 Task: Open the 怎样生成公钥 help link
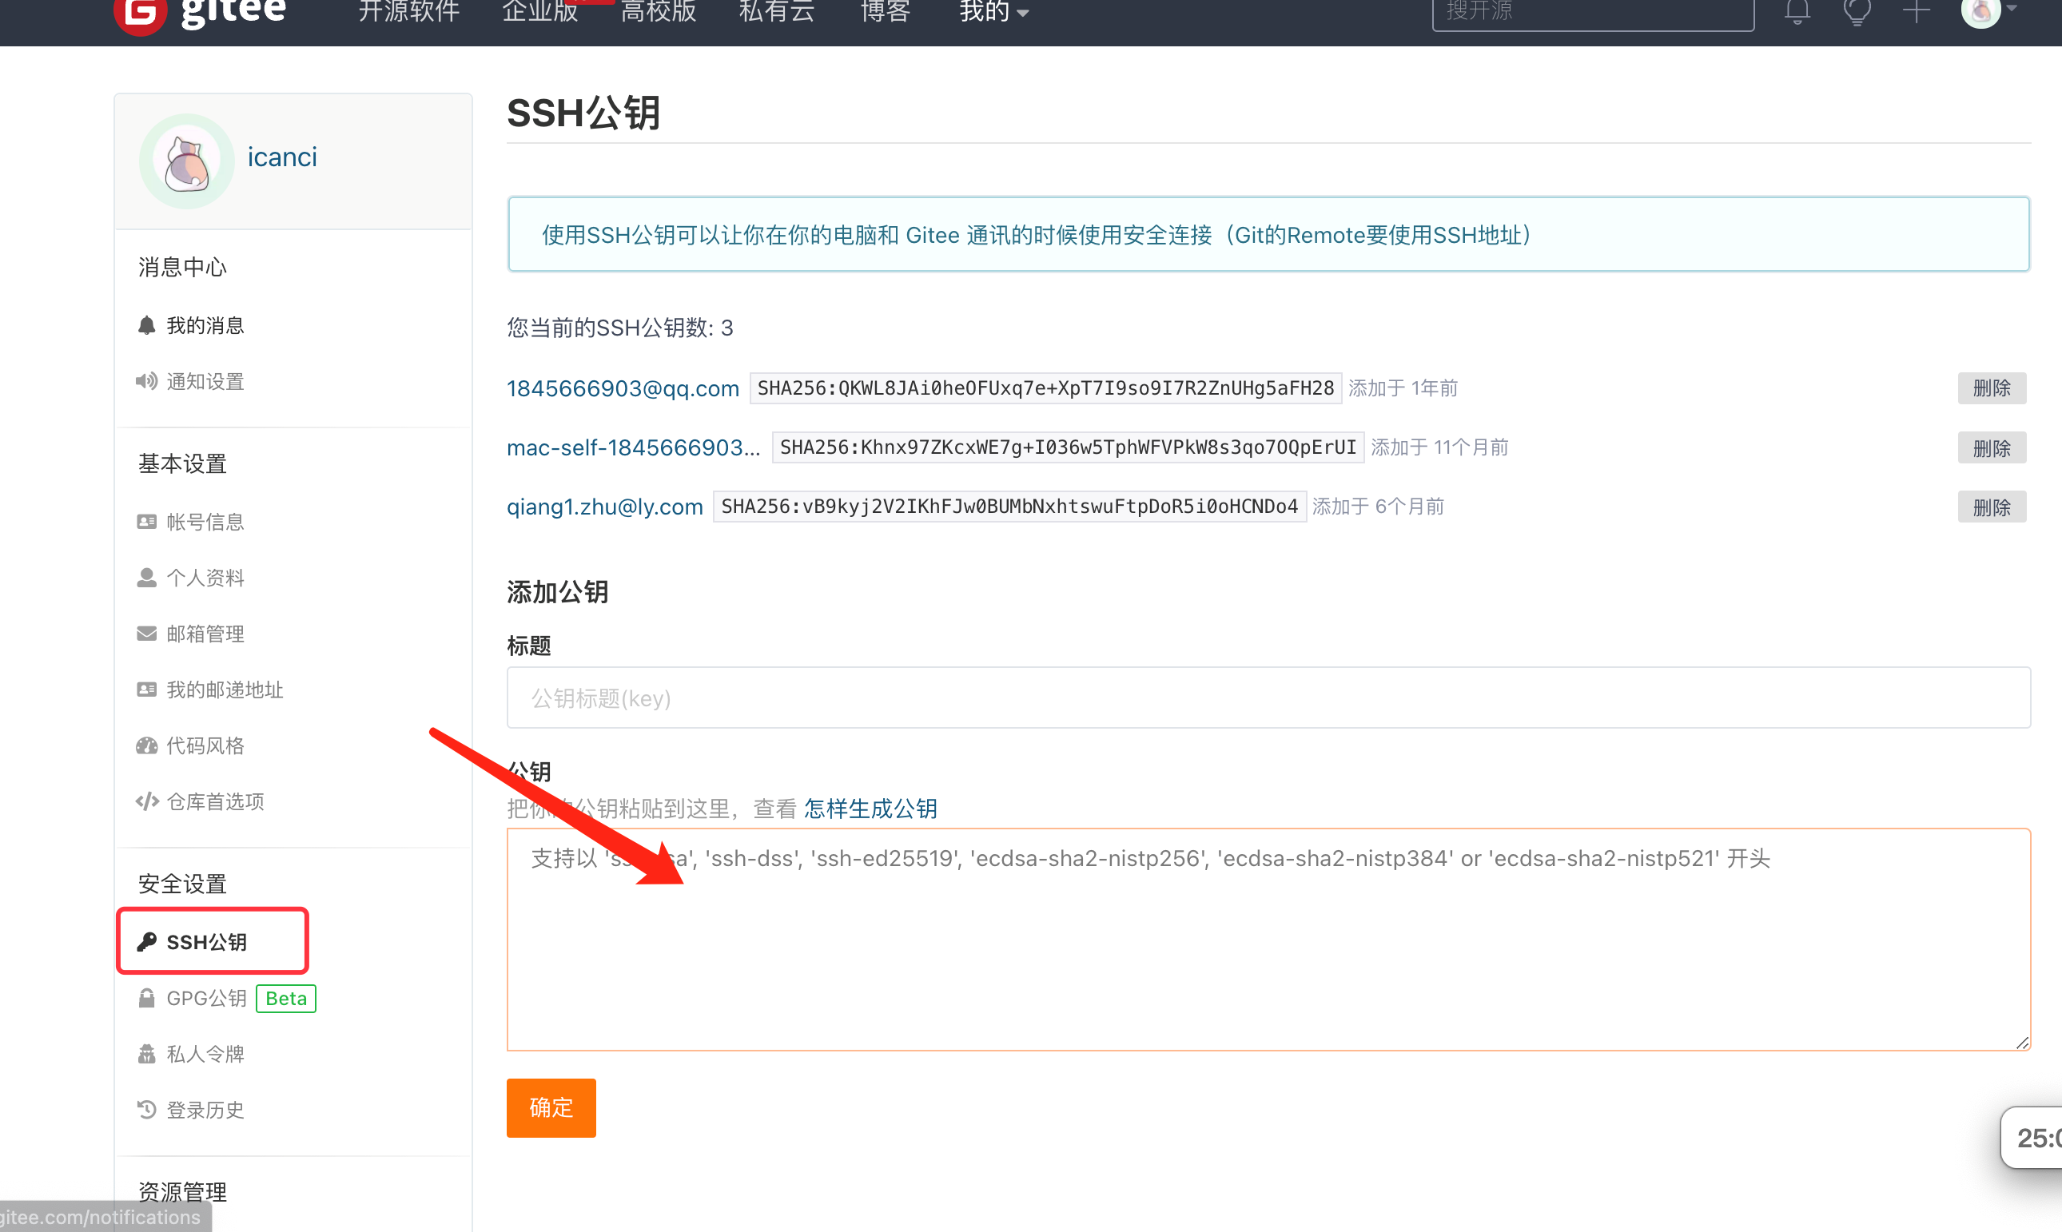(x=870, y=808)
